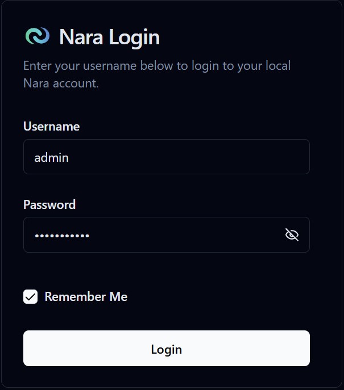Click the words 'Nara account' in the description

(60, 83)
